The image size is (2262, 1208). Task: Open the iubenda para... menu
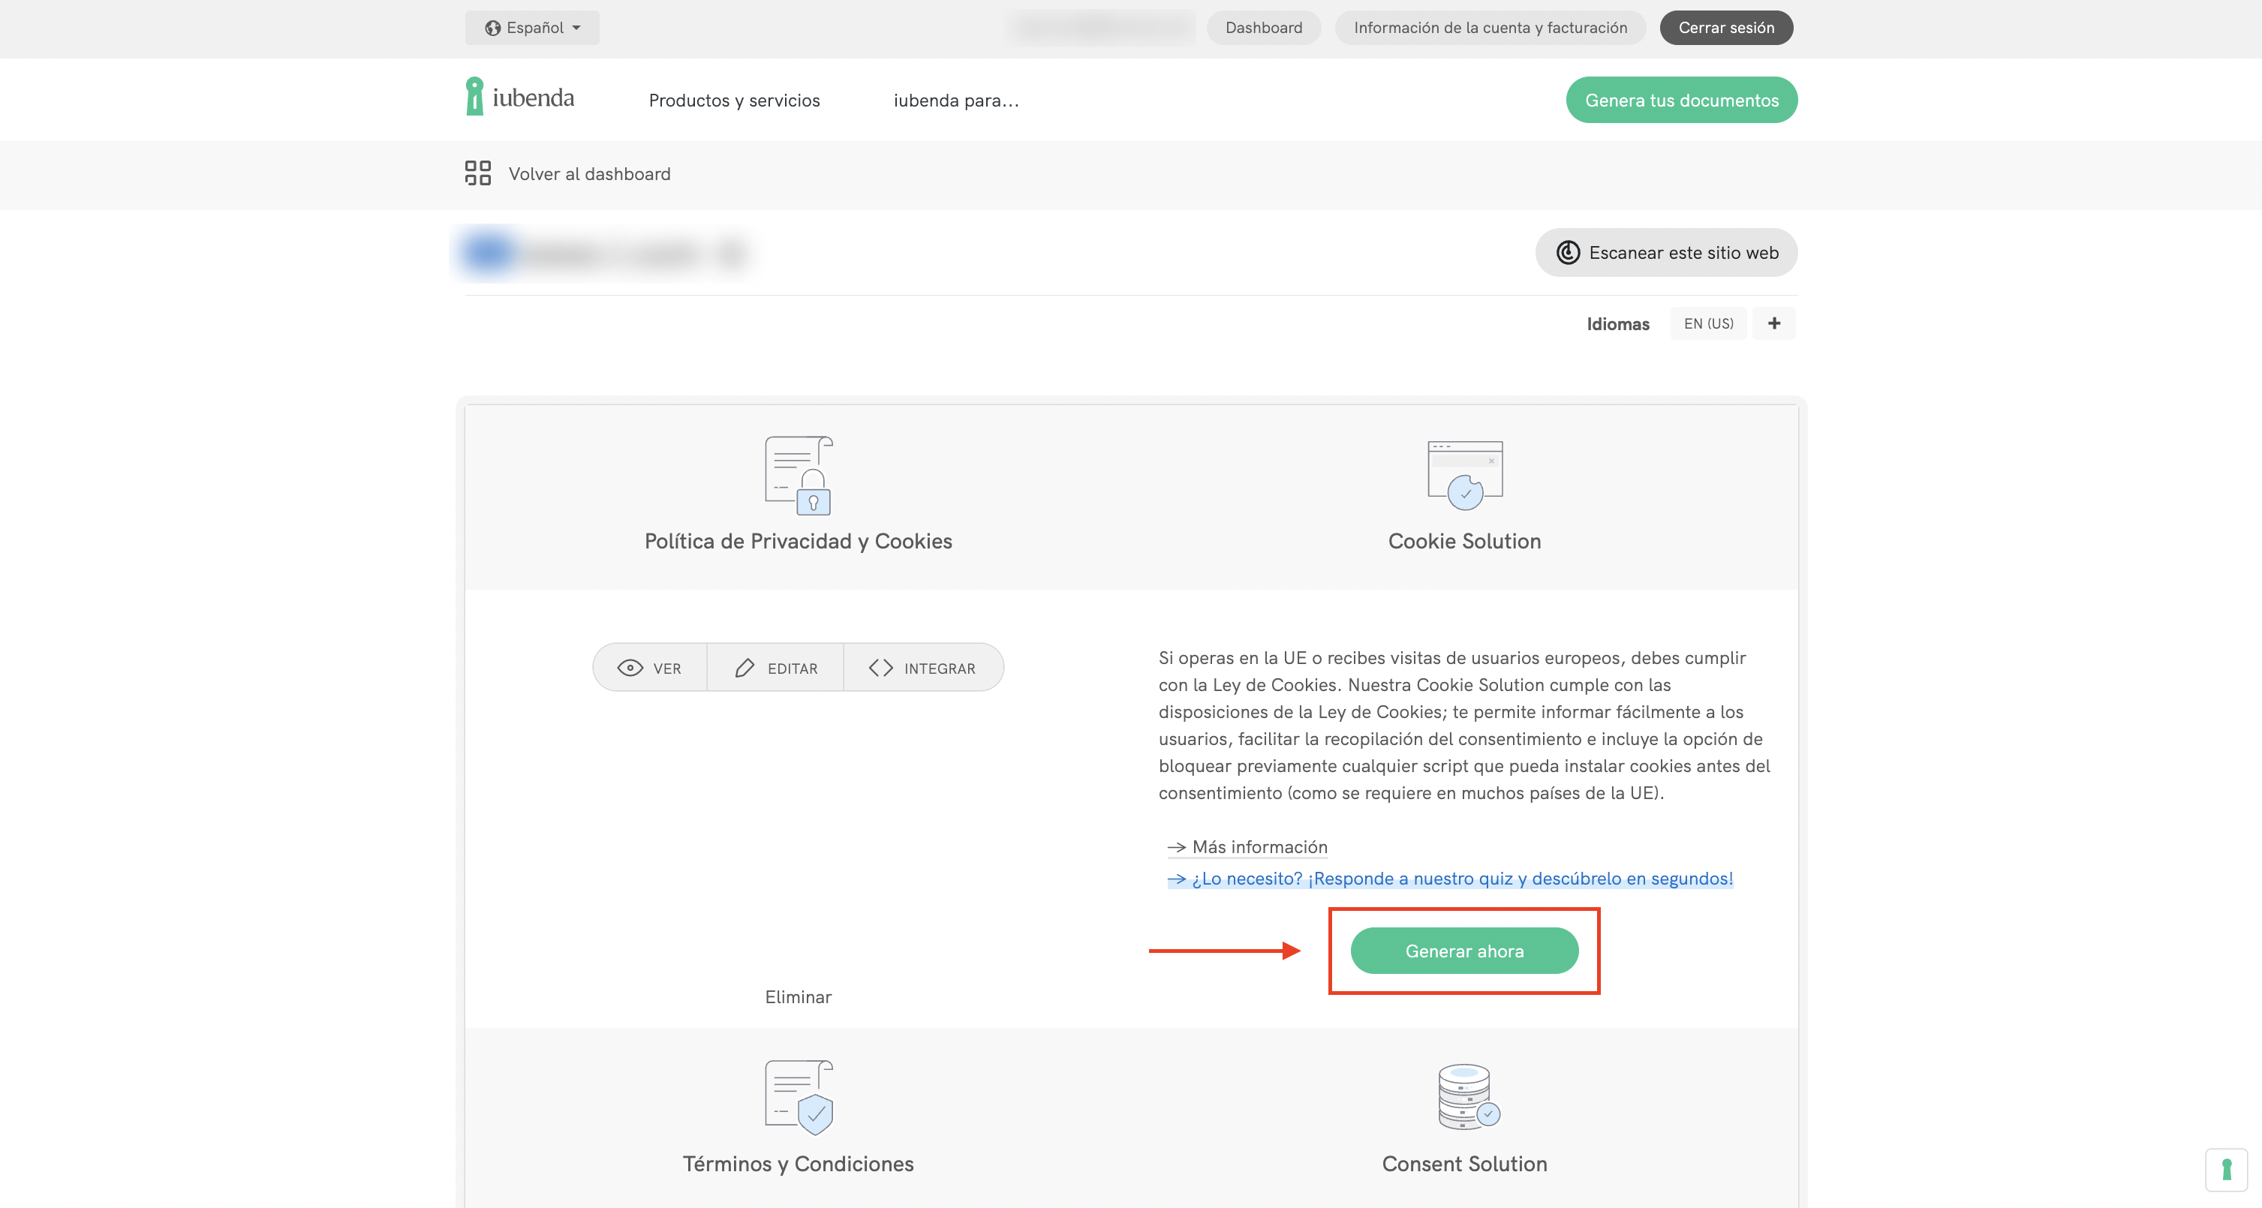tap(956, 100)
